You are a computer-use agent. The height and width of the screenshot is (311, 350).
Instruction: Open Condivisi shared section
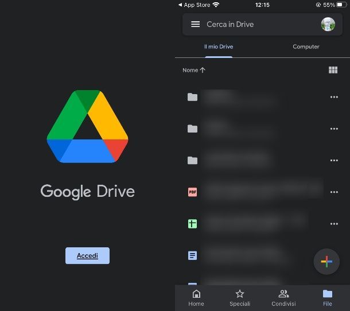pyautogui.click(x=283, y=298)
